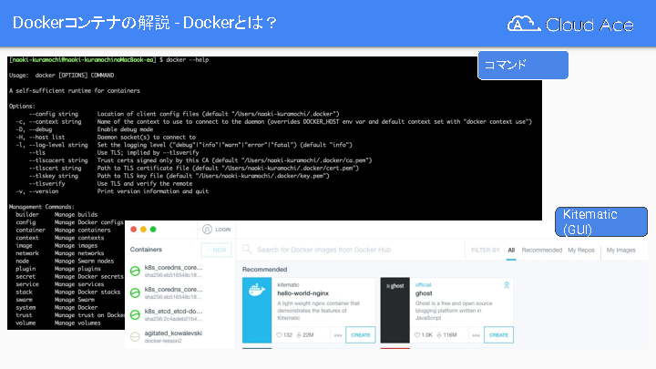Select the All filter tab

511,250
